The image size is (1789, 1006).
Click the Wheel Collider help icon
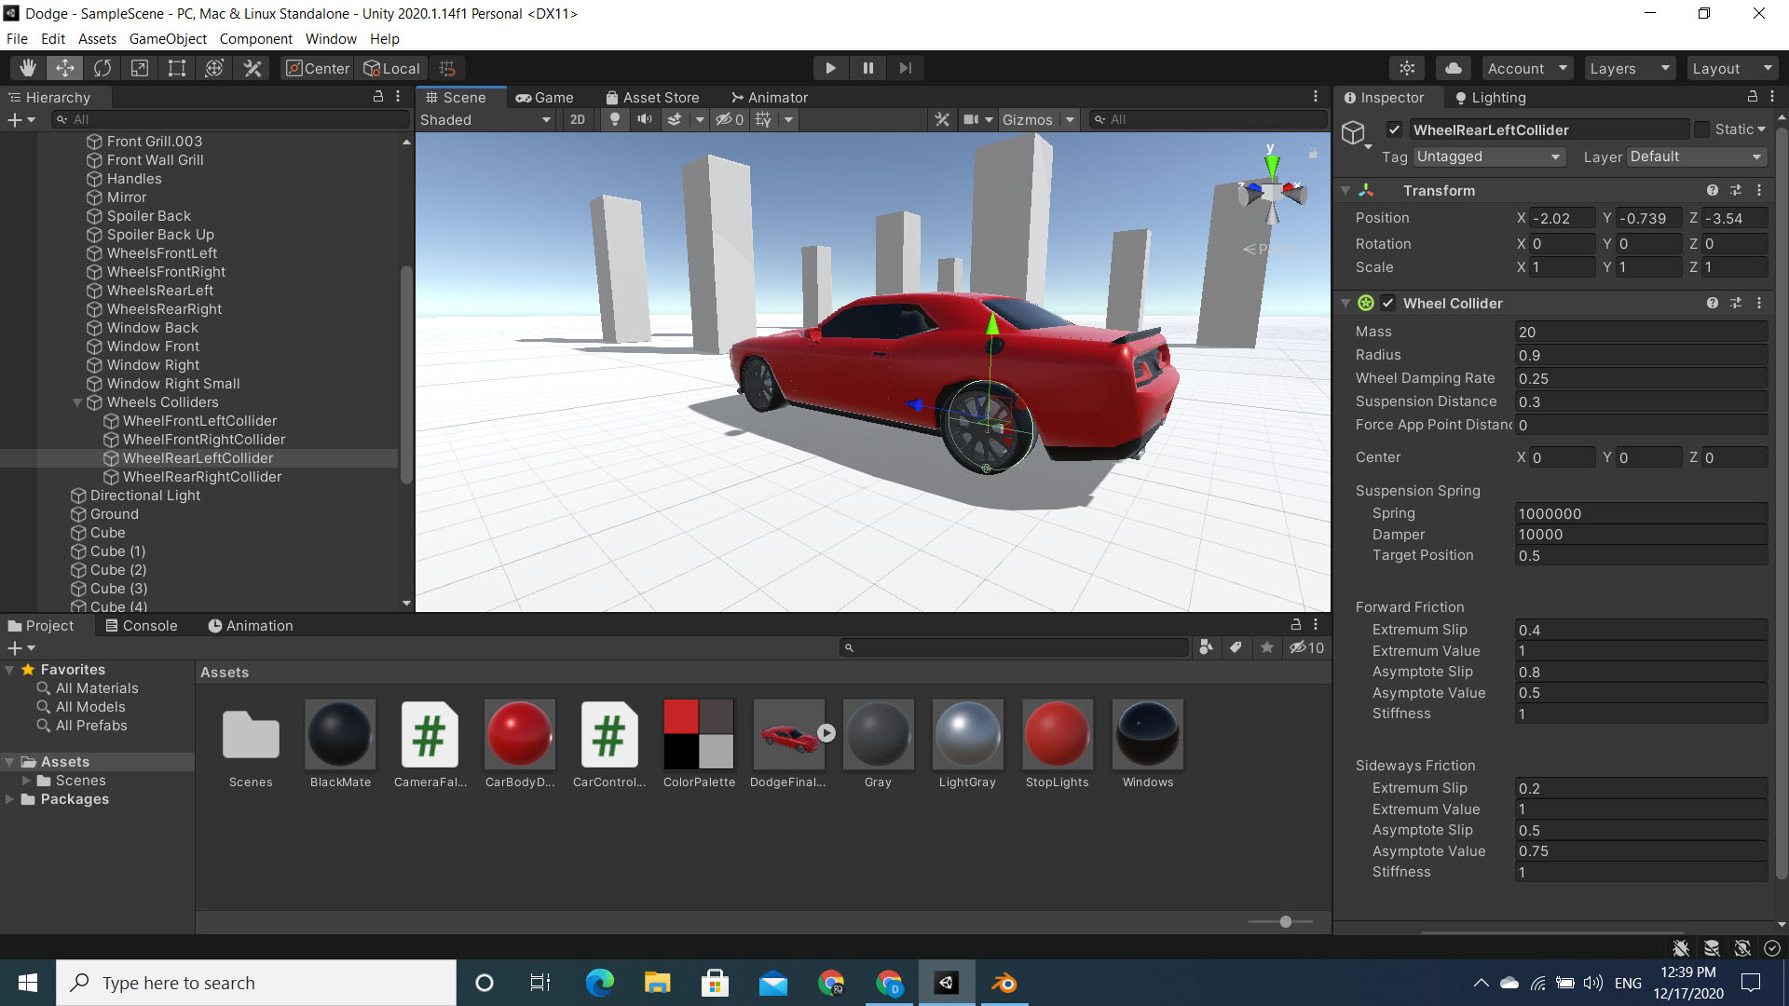1713,303
